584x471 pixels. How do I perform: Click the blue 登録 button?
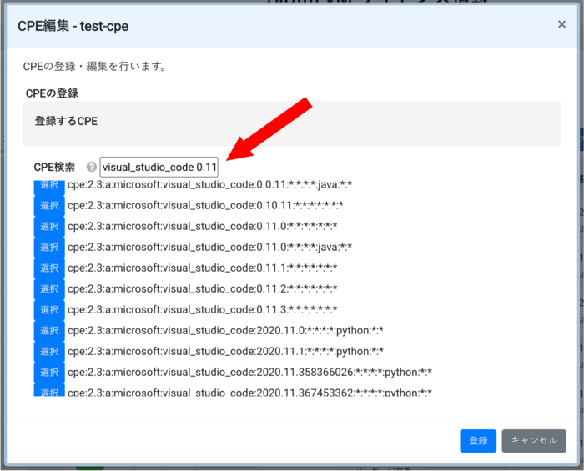point(478,441)
